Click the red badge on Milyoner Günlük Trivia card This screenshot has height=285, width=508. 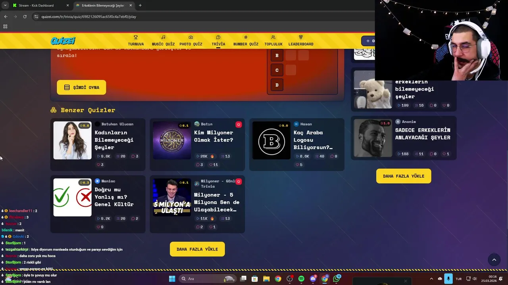(x=239, y=181)
